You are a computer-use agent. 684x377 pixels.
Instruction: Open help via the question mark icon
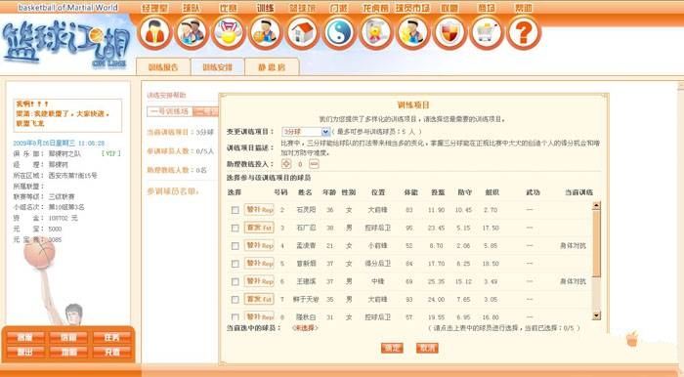tap(524, 33)
